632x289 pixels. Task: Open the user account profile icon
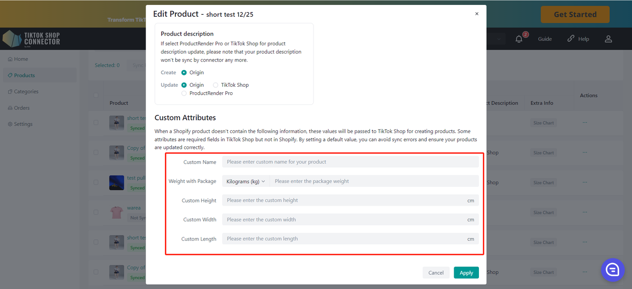pyautogui.click(x=608, y=39)
